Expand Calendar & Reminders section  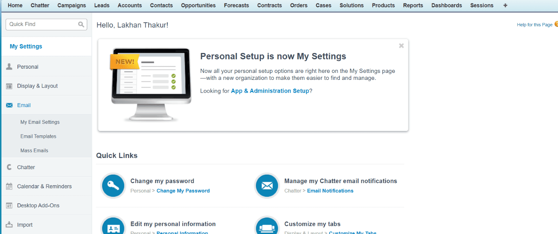click(x=44, y=187)
